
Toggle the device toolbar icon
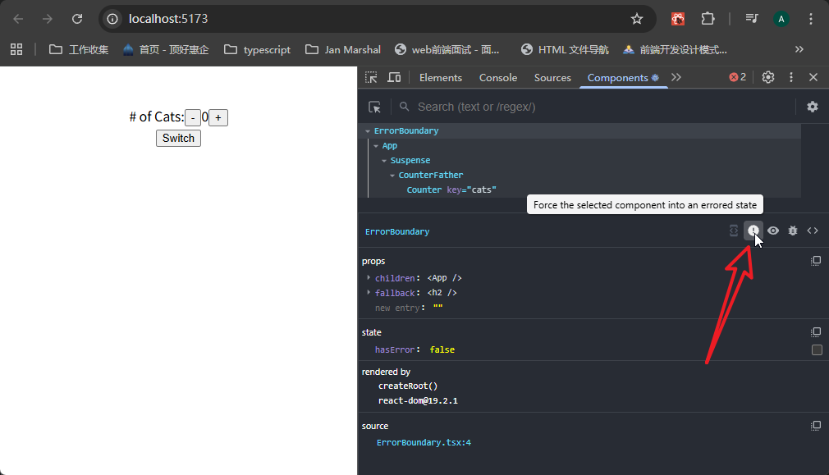[394, 77]
